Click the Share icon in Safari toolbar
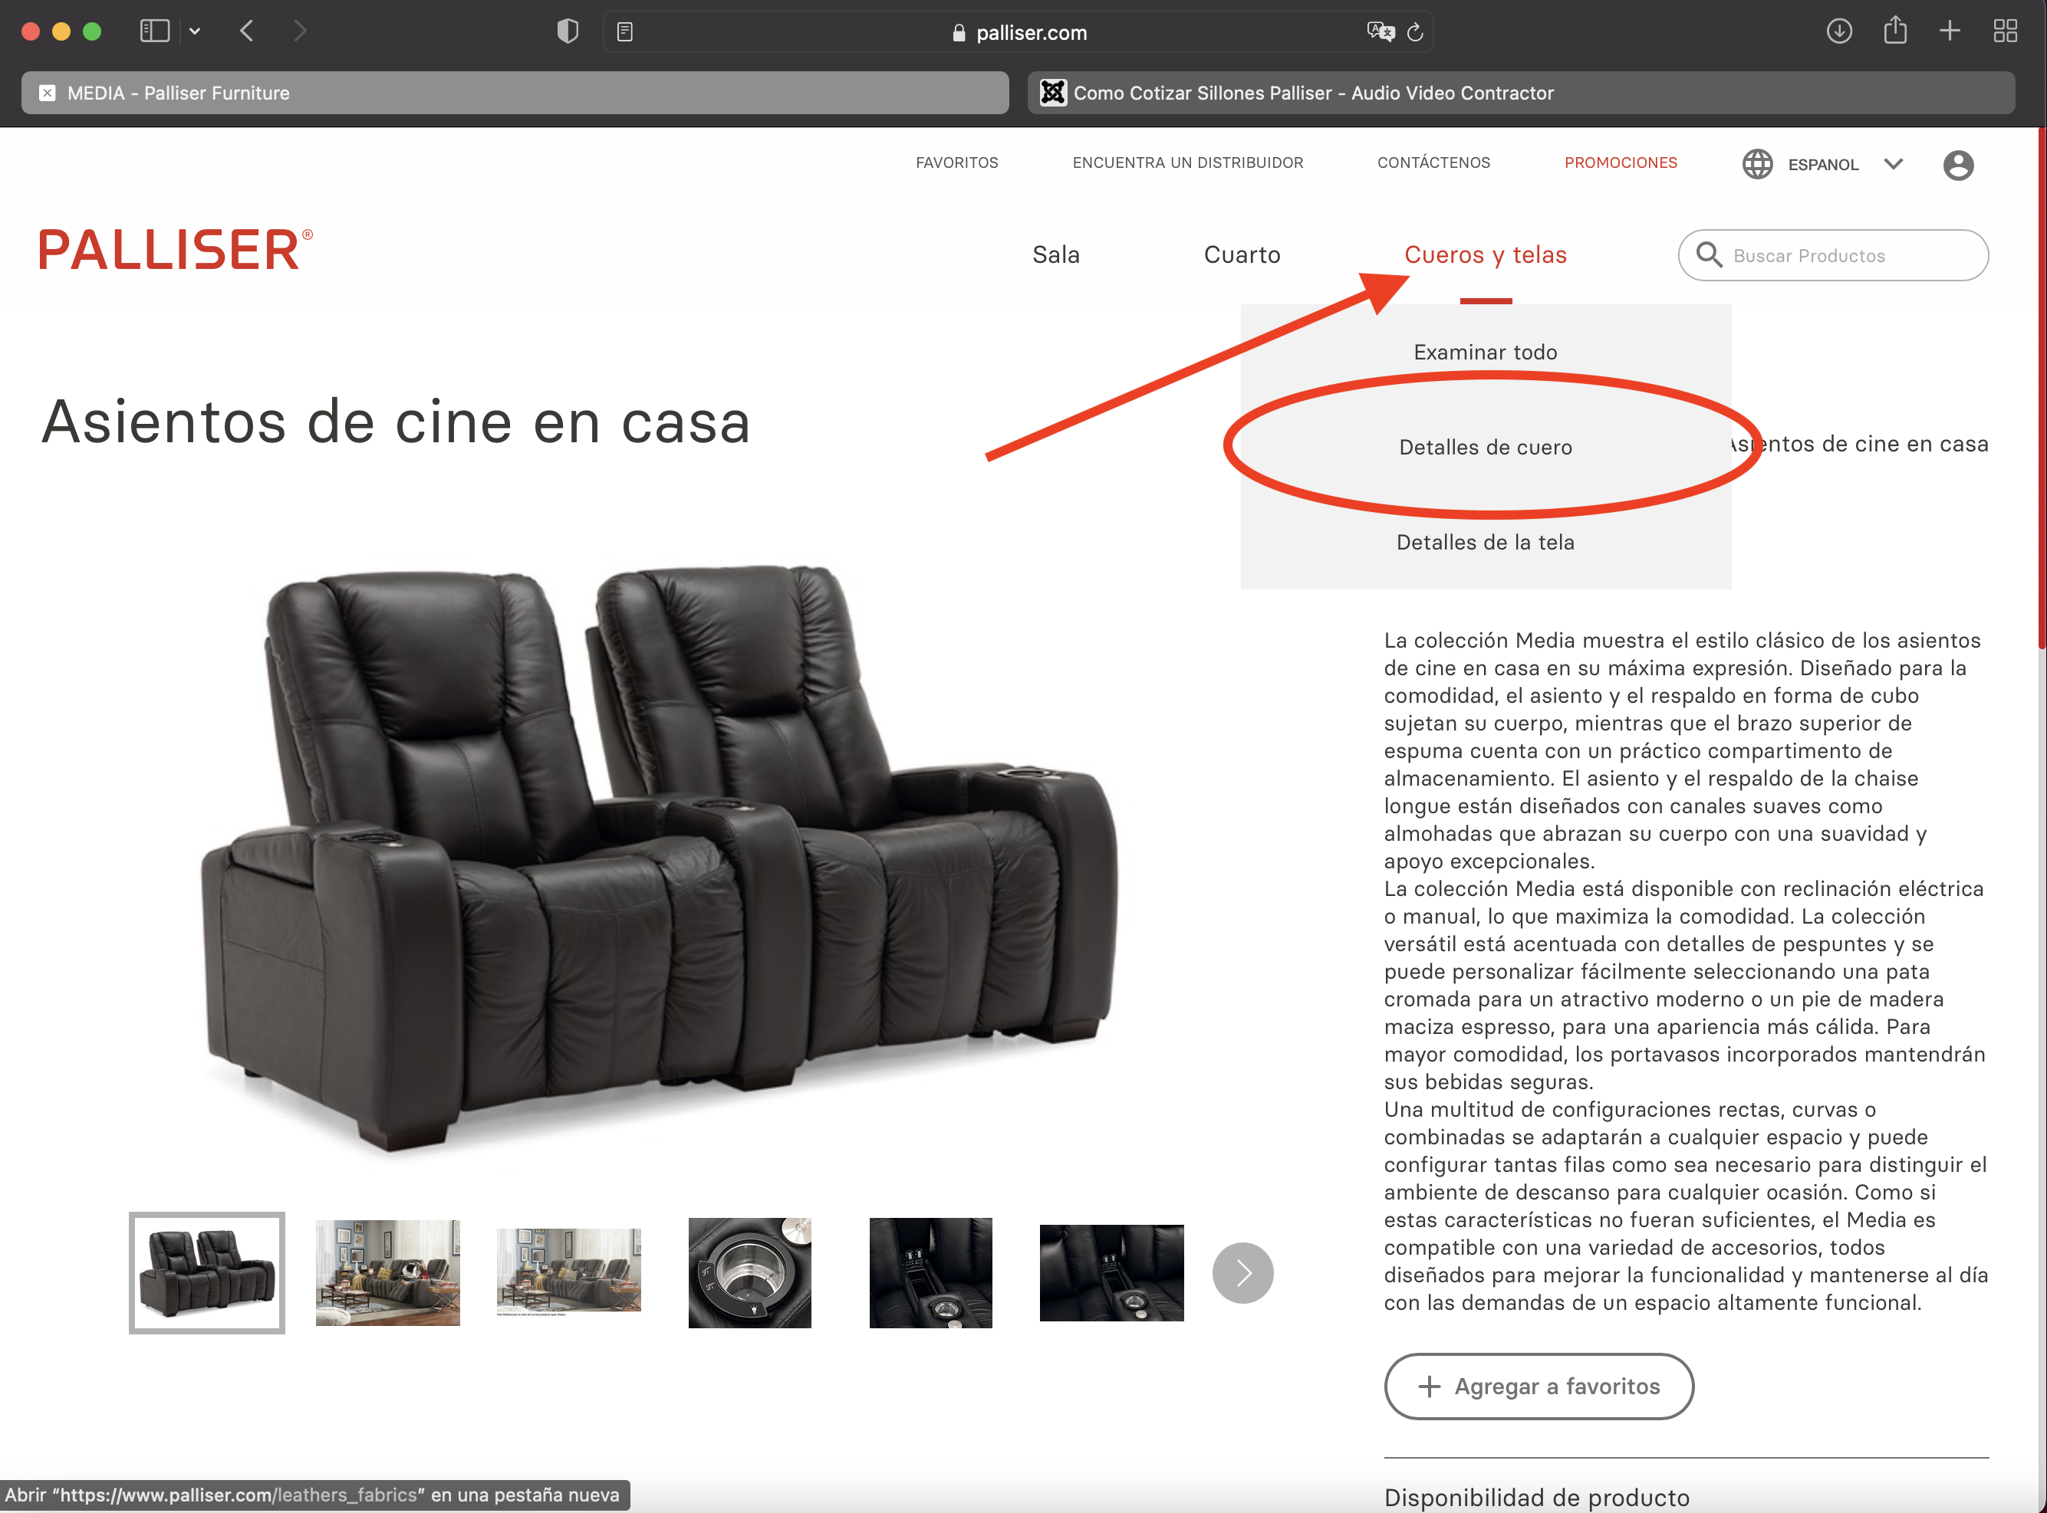Screen dimensions: 2047x1513 [x=1895, y=31]
